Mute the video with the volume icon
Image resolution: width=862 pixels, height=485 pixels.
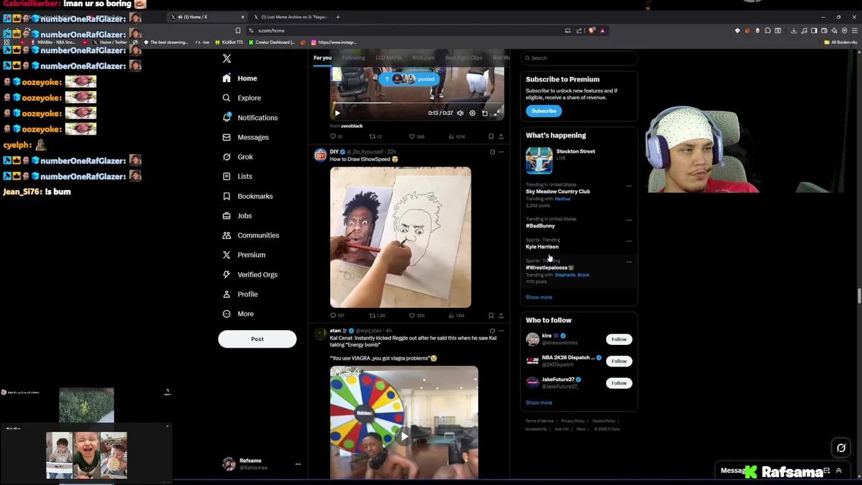tap(460, 113)
